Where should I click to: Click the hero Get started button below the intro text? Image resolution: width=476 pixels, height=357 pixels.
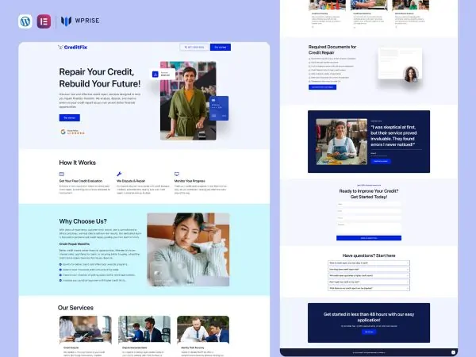coord(70,117)
